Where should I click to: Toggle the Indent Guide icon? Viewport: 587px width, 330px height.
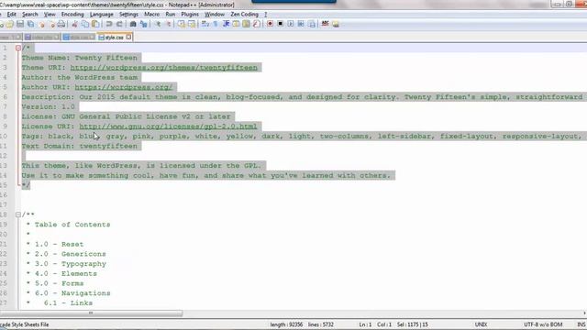click(x=226, y=24)
